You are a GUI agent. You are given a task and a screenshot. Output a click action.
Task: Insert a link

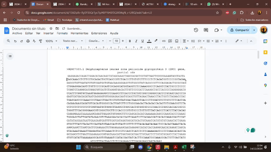click(x=164, y=41)
